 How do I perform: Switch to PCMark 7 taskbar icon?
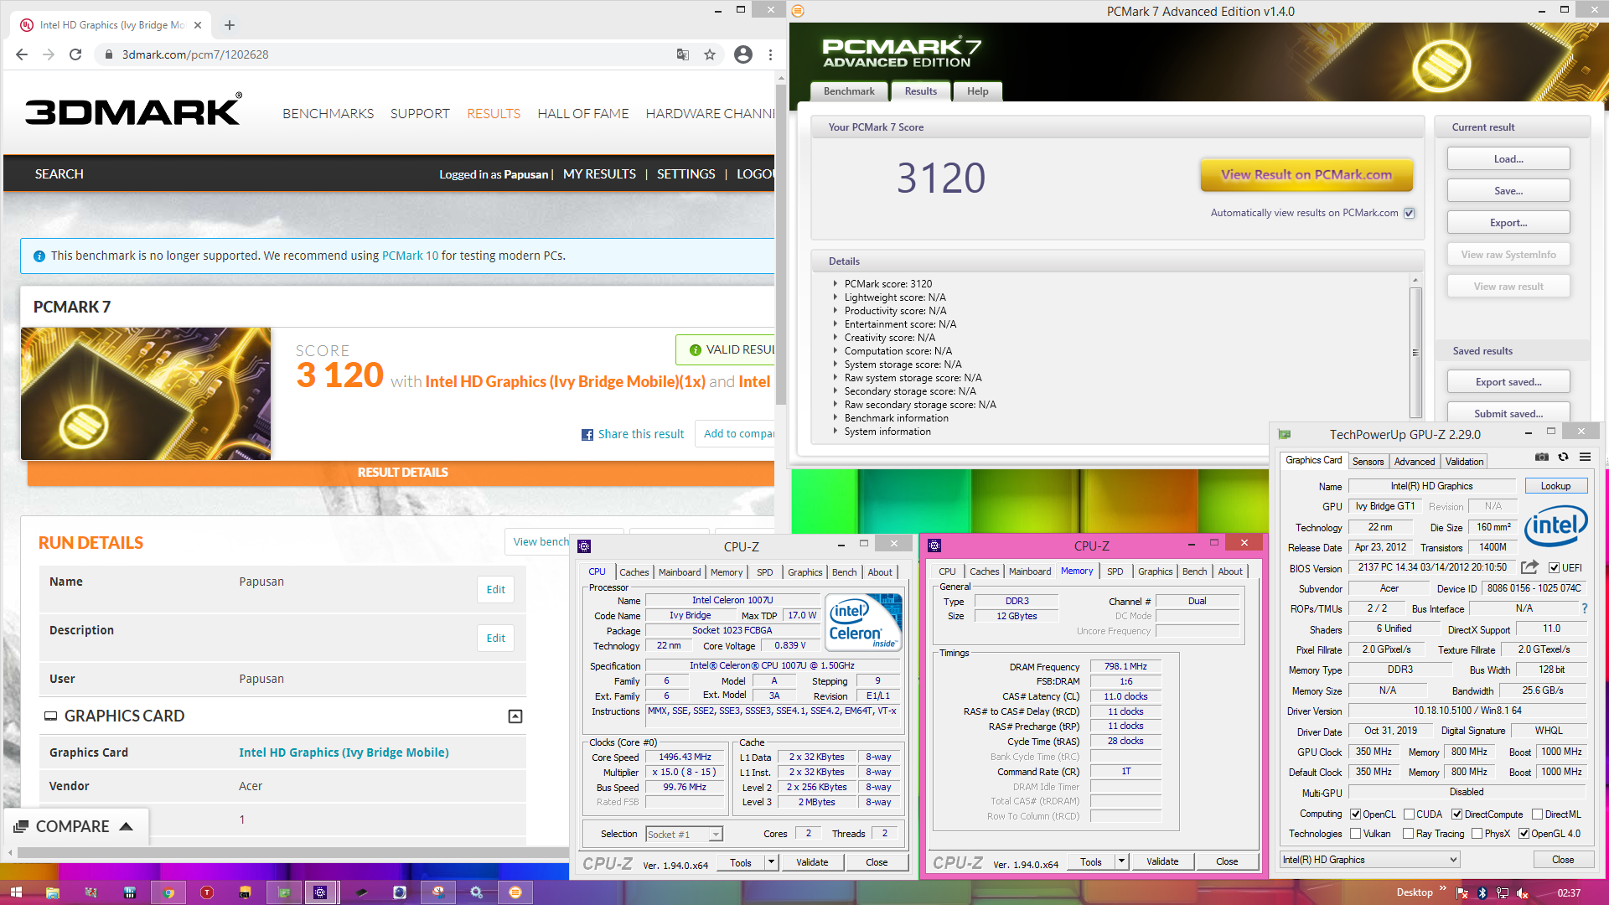coord(515,892)
